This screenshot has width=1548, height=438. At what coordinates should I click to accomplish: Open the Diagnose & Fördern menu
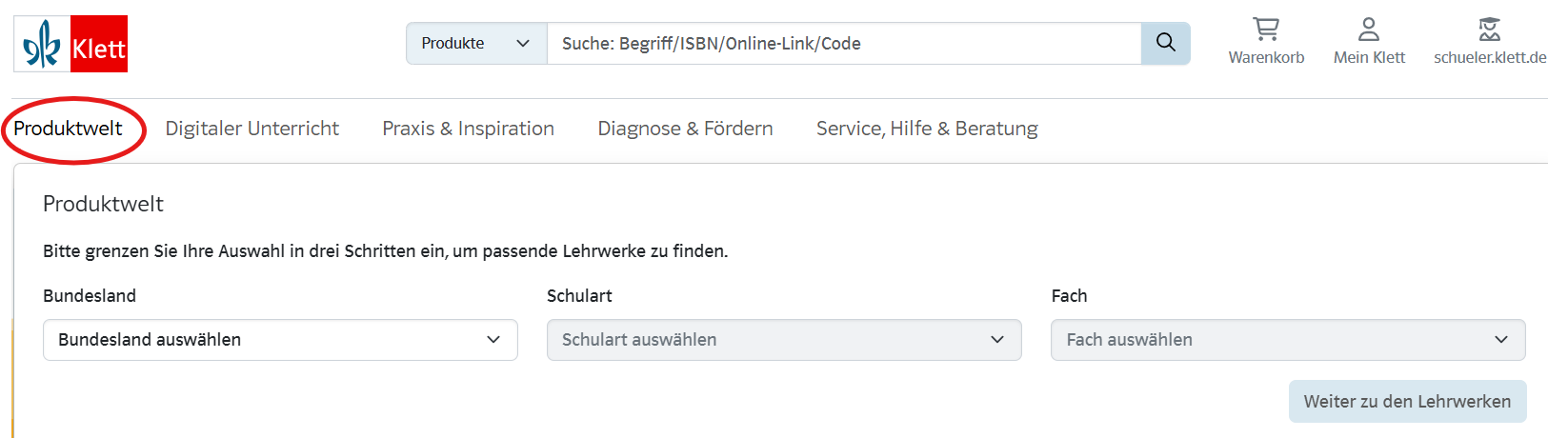pyautogui.click(x=685, y=129)
